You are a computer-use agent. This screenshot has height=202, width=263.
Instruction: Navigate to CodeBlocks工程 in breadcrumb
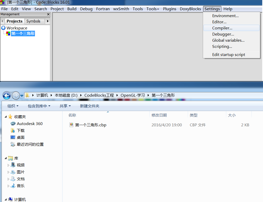coord(99,95)
